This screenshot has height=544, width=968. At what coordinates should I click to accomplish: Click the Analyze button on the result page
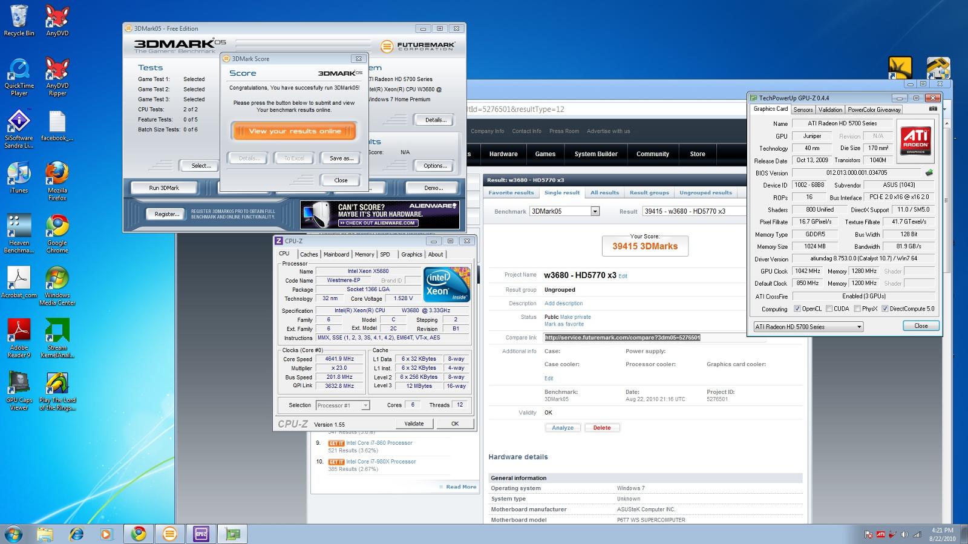[563, 428]
